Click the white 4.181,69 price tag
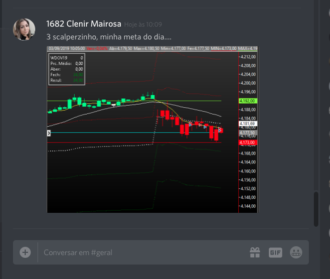 coord(247,124)
